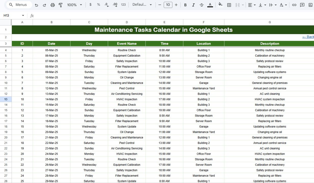Select the ID cell with value 25

22,181
